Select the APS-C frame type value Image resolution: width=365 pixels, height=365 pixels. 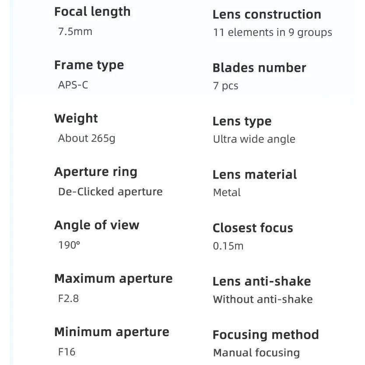pos(73,85)
